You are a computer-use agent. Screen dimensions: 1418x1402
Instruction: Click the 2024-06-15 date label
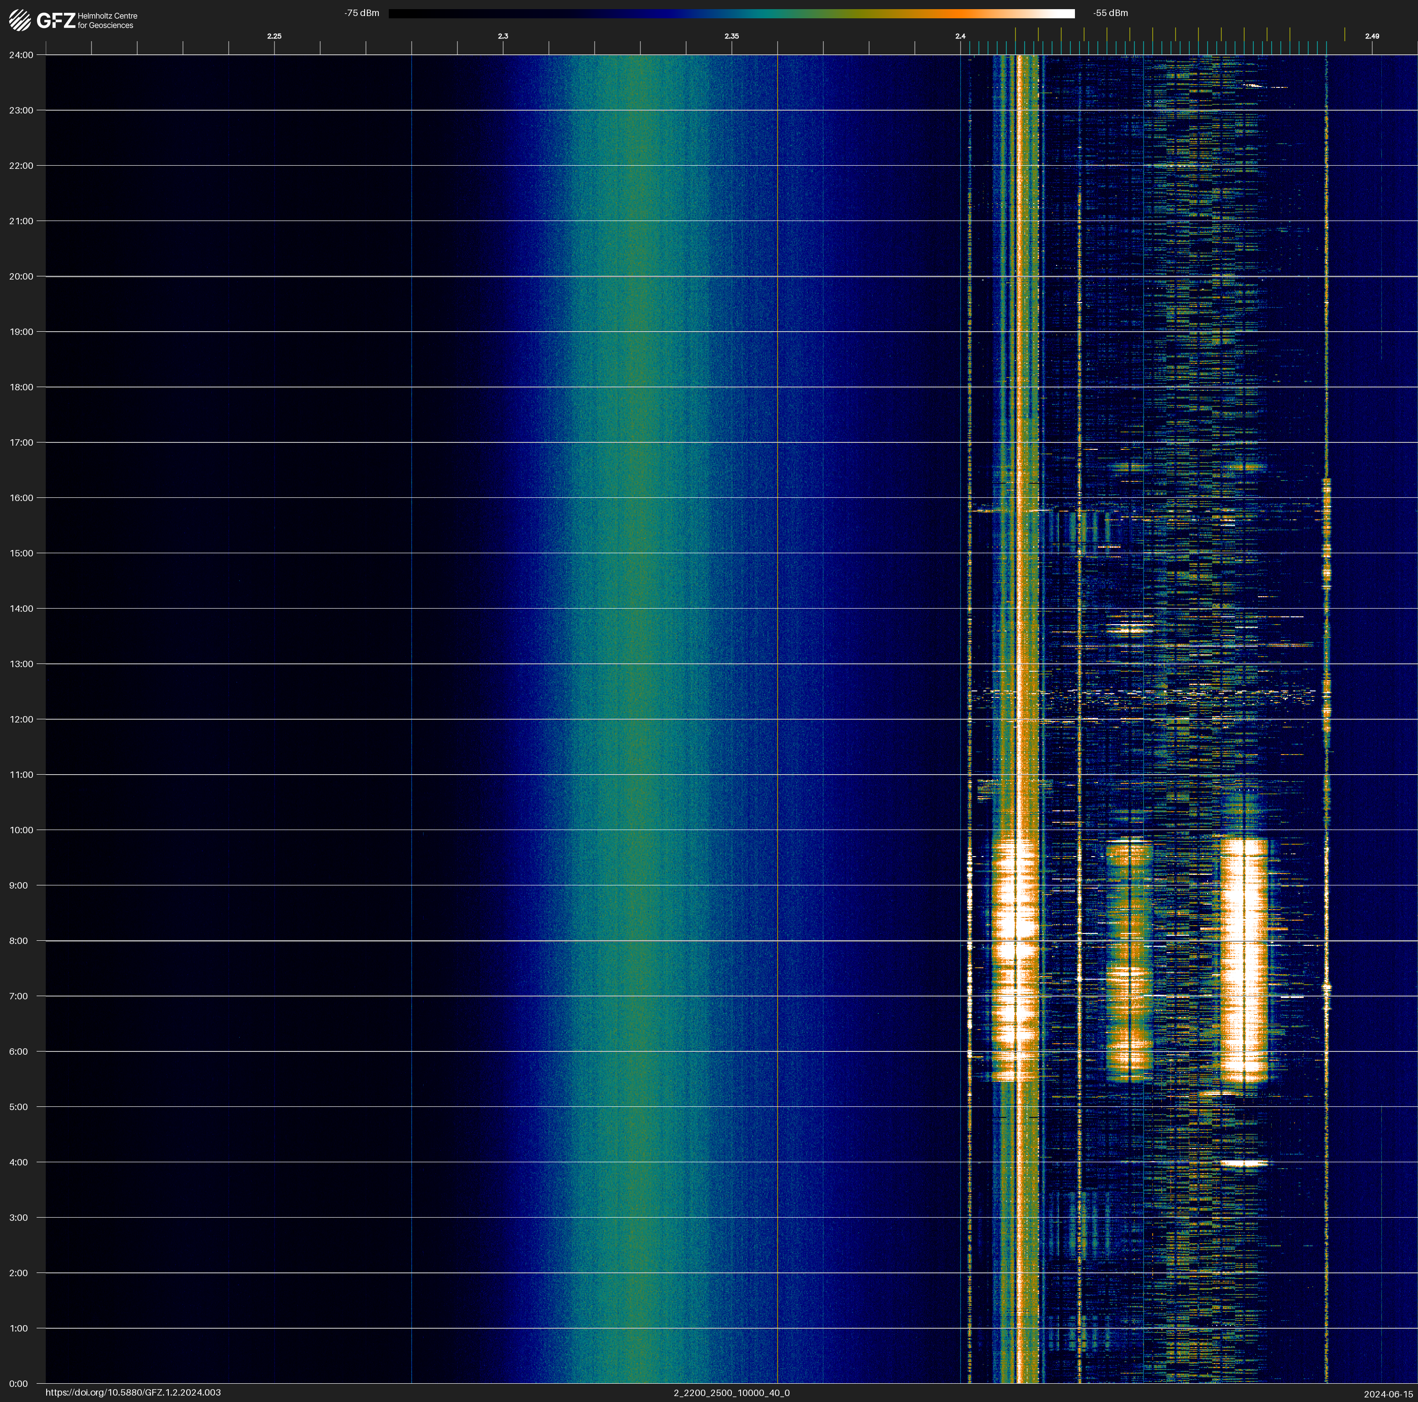[1388, 1394]
